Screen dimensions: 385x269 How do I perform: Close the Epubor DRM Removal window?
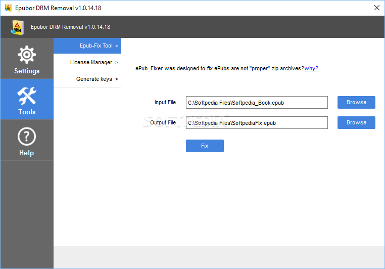pos(377,8)
